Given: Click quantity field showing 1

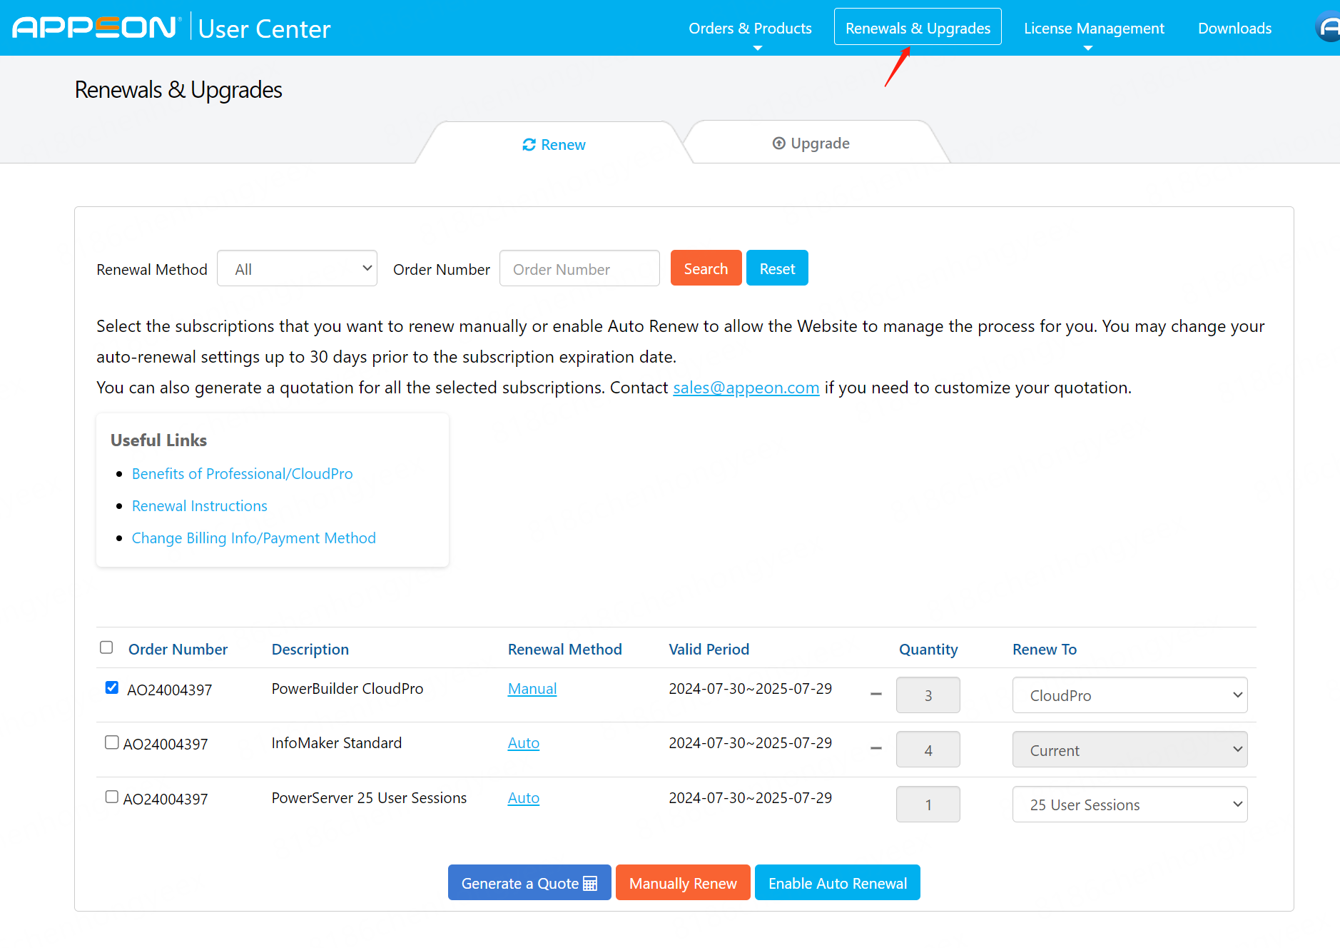Looking at the screenshot, I should coord(928,805).
